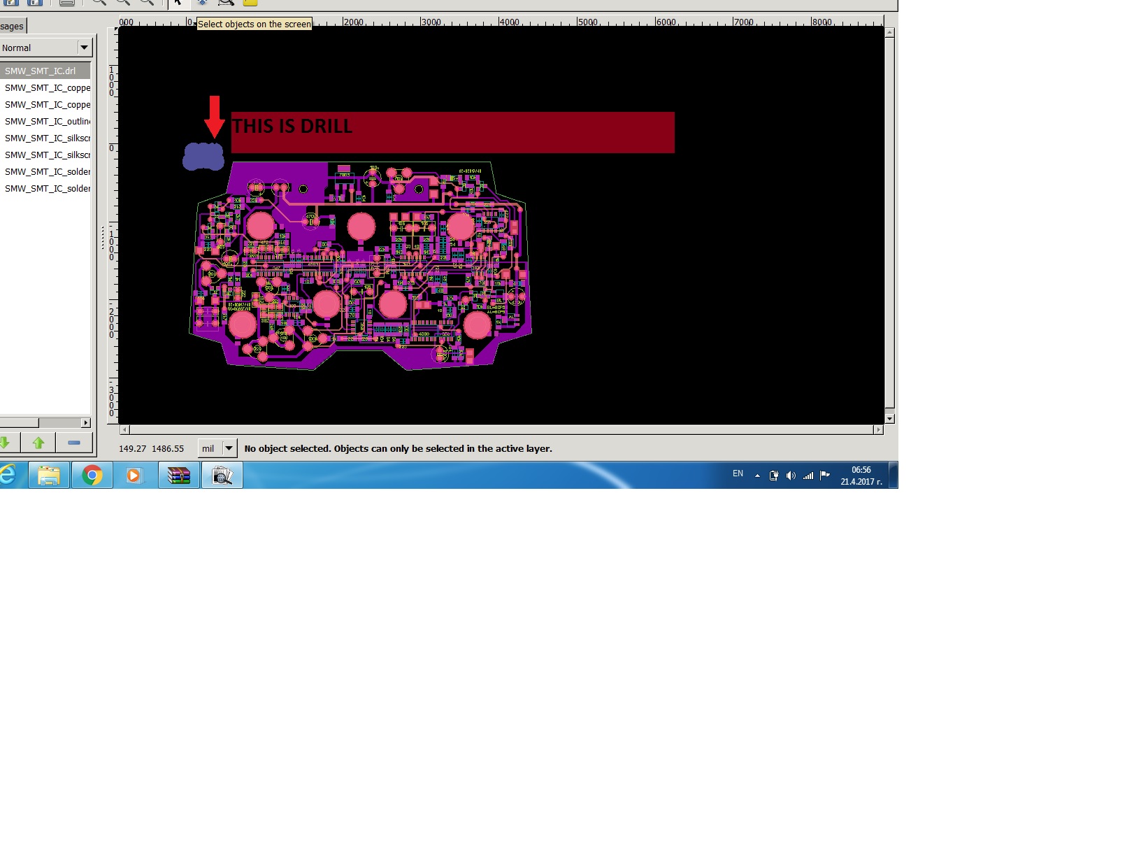This screenshot has width=1141, height=856.
Task: Click the canvas horizontal scrollbar left arrow
Action: coord(124,429)
